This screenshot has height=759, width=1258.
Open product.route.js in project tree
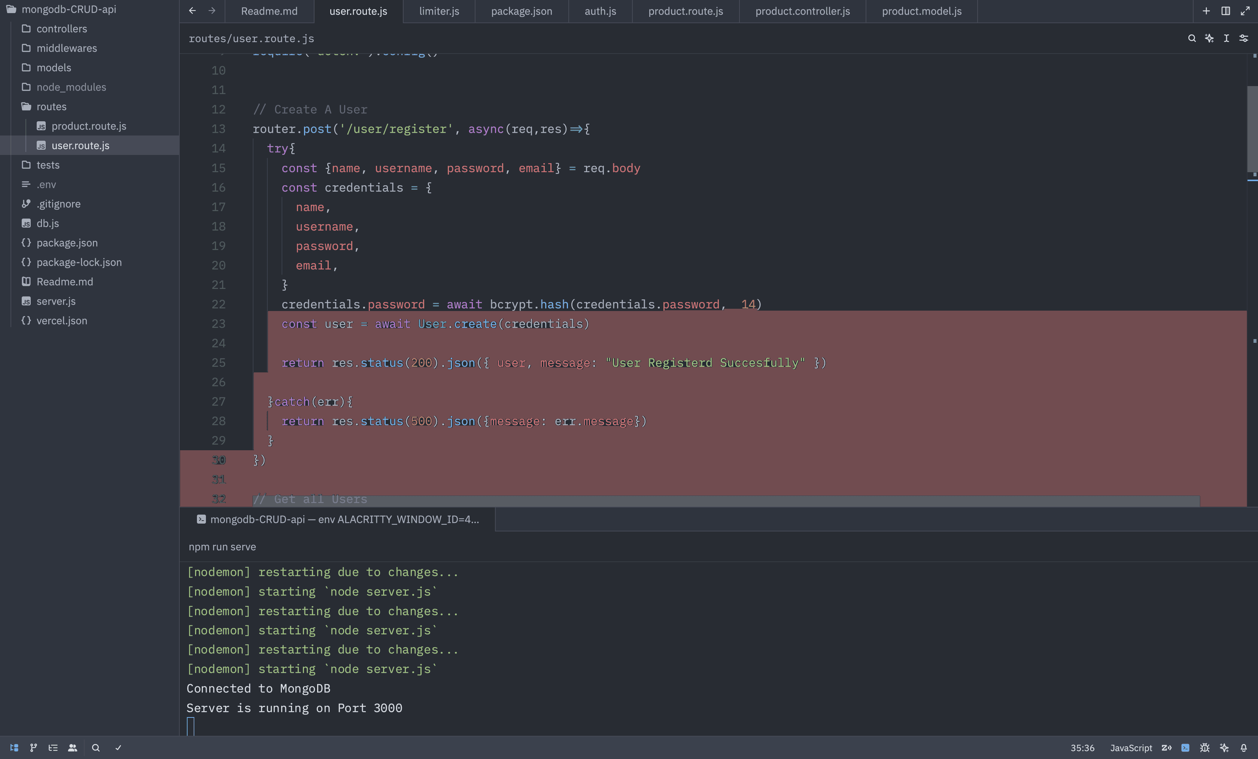tap(89, 126)
